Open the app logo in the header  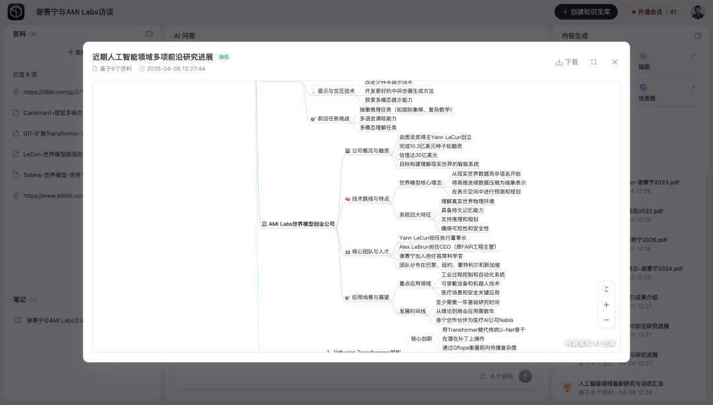16,12
